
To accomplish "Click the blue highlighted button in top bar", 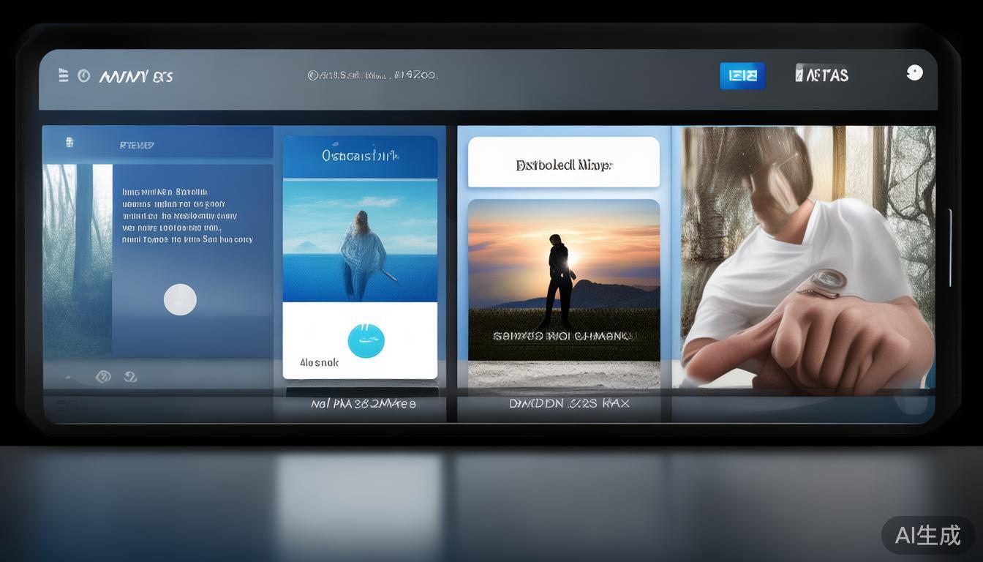I will click(x=742, y=75).
